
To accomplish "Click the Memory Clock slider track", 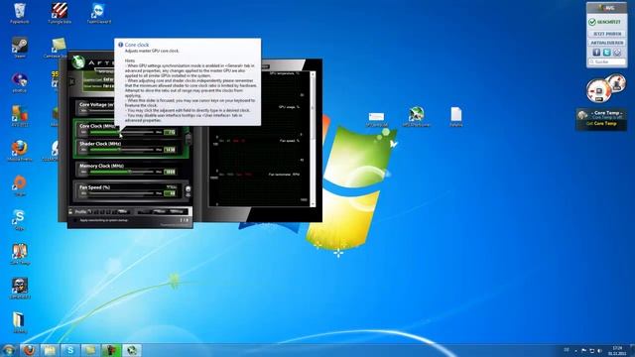I will [121, 172].
